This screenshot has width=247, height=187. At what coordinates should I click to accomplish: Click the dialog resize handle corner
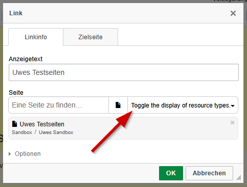[238, 177]
